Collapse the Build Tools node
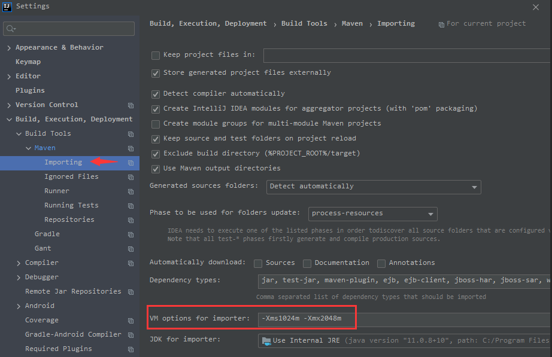 [x=19, y=134]
